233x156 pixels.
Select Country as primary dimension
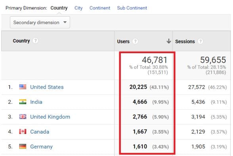coord(59,8)
